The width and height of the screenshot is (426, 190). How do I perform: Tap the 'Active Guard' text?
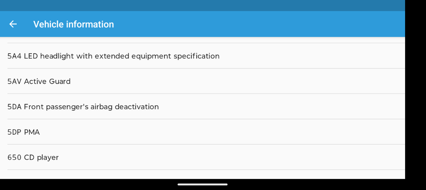pos(47,82)
